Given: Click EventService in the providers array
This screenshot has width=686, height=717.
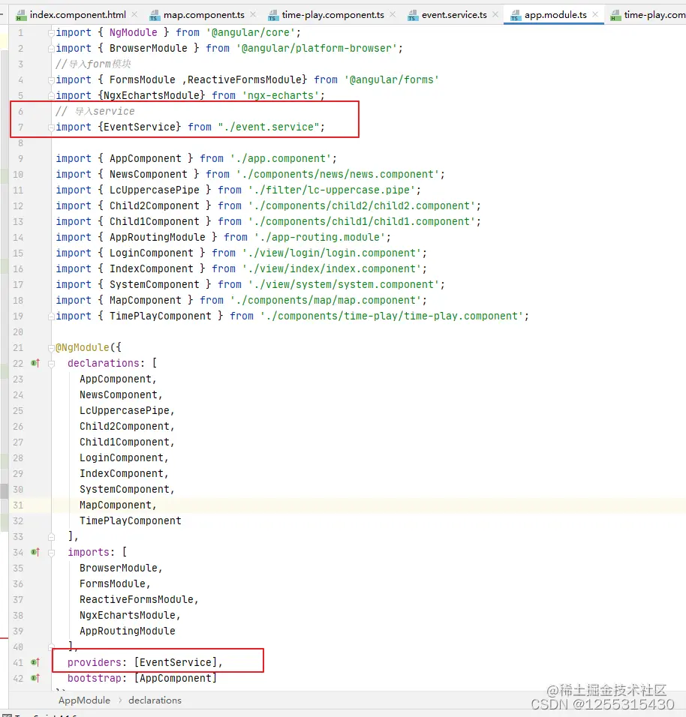Looking at the screenshot, I should click(x=176, y=662).
